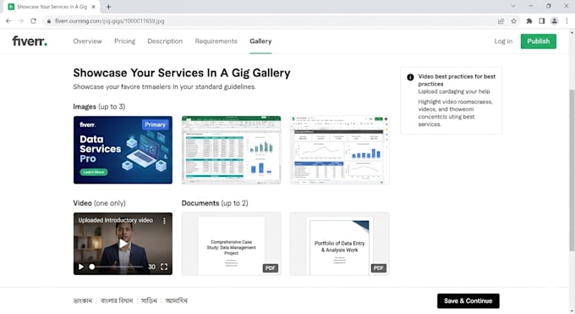Click the Fiverr logo
This screenshot has height=314, width=575.
coord(30,41)
